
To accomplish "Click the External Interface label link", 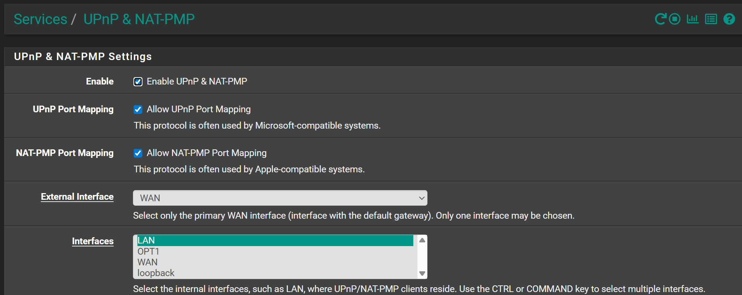I will [x=77, y=197].
